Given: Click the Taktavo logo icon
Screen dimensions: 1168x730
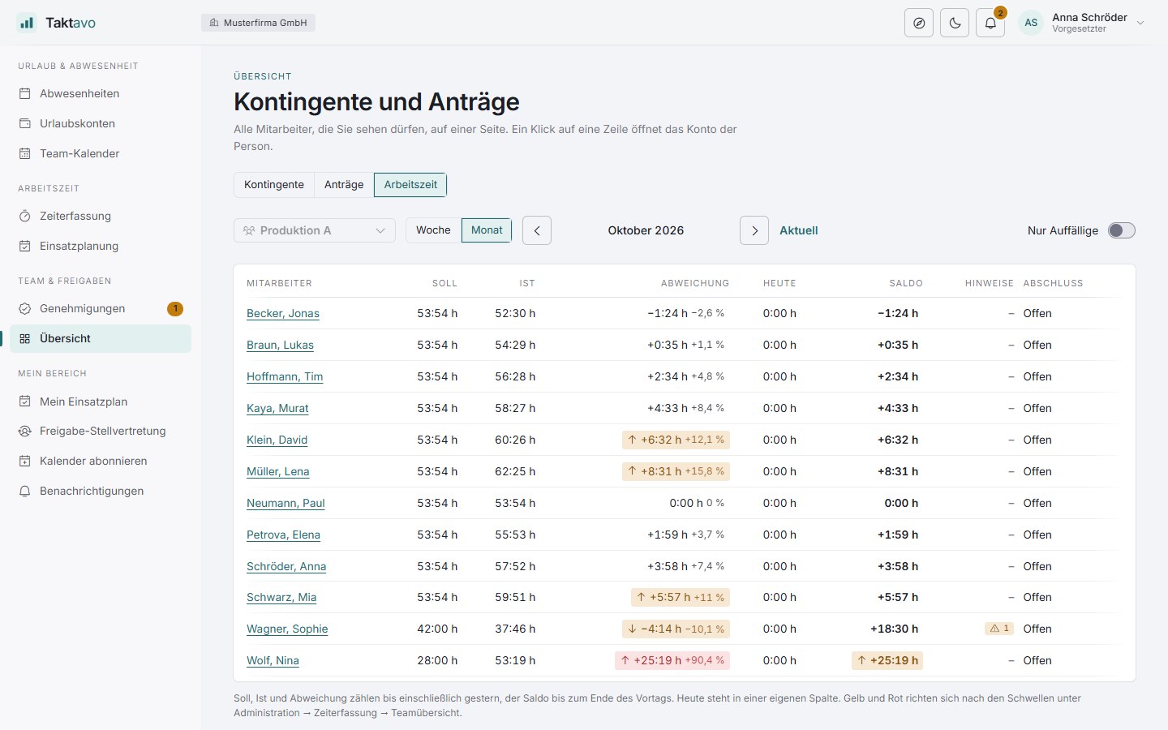Looking at the screenshot, I should point(27,23).
